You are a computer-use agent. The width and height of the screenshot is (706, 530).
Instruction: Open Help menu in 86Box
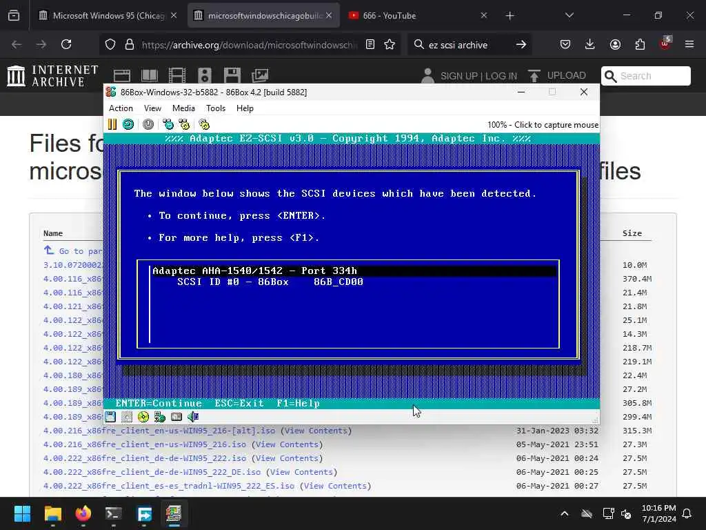pos(245,108)
